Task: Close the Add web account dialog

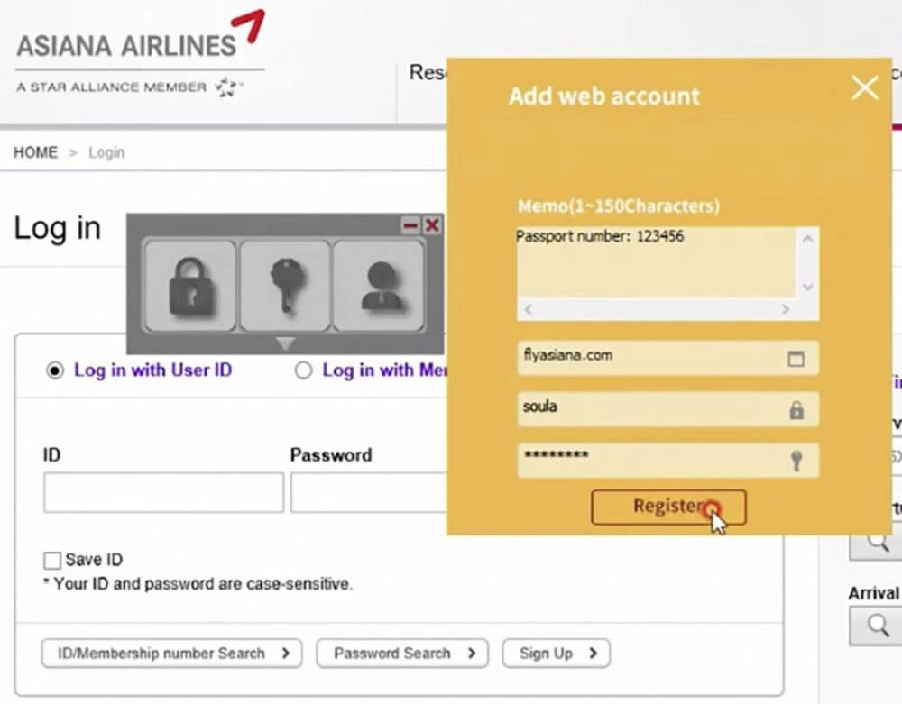Action: pos(865,88)
